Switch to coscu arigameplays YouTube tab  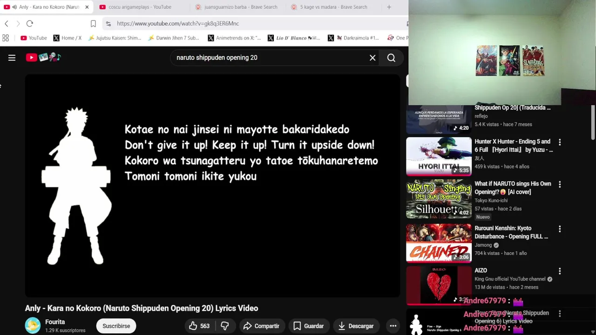[140, 7]
